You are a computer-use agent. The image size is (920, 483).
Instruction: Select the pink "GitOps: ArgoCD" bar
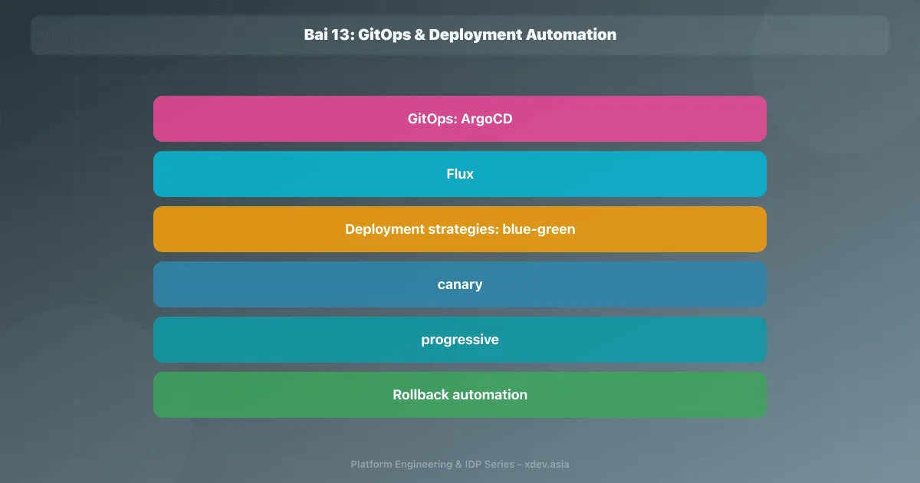460,119
